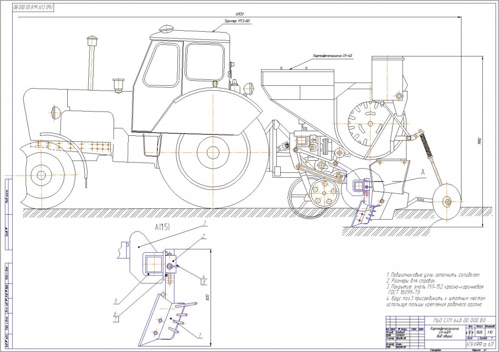Click the coil spring on planter's rear rod
This screenshot has height=352, width=499.
(426, 144)
